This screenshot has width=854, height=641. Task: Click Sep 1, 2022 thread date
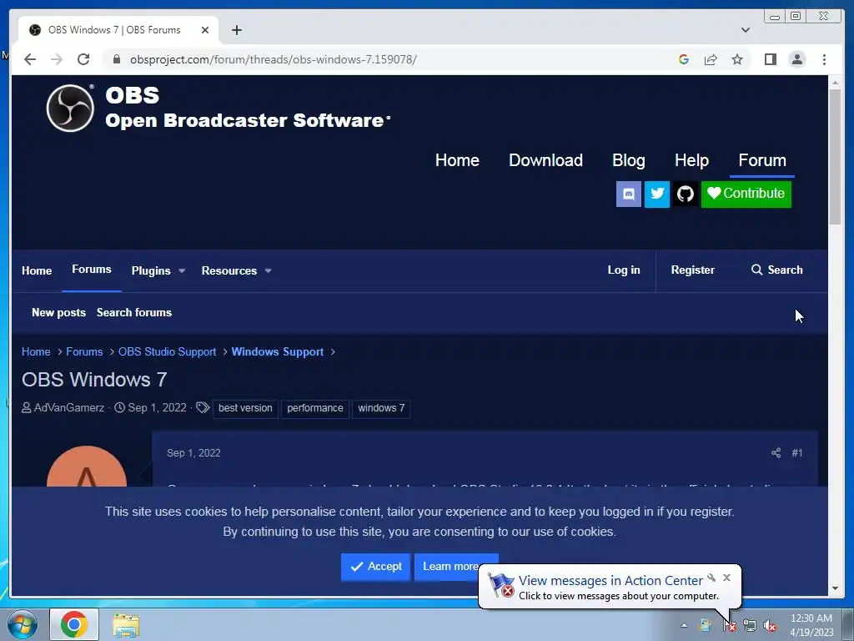(x=157, y=407)
